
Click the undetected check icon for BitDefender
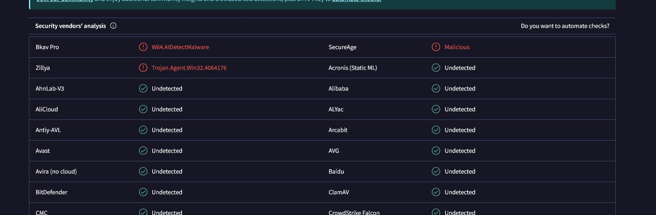pos(143,192)
